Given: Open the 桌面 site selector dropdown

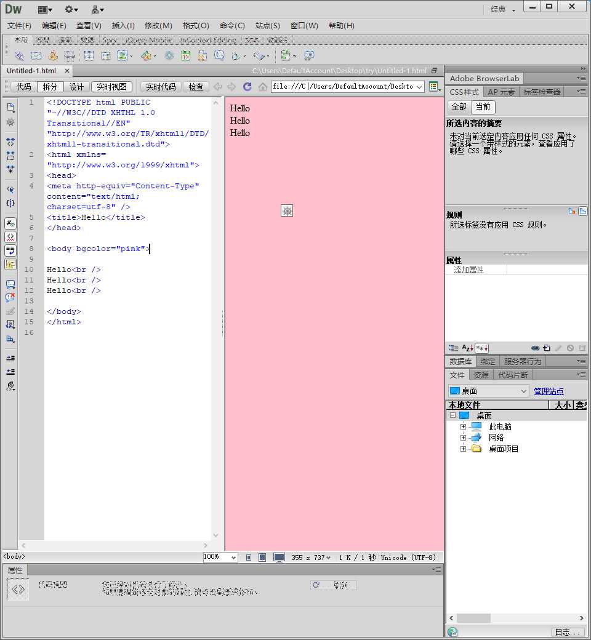Looking at the screenshot, I should click(x=488, y=391).
